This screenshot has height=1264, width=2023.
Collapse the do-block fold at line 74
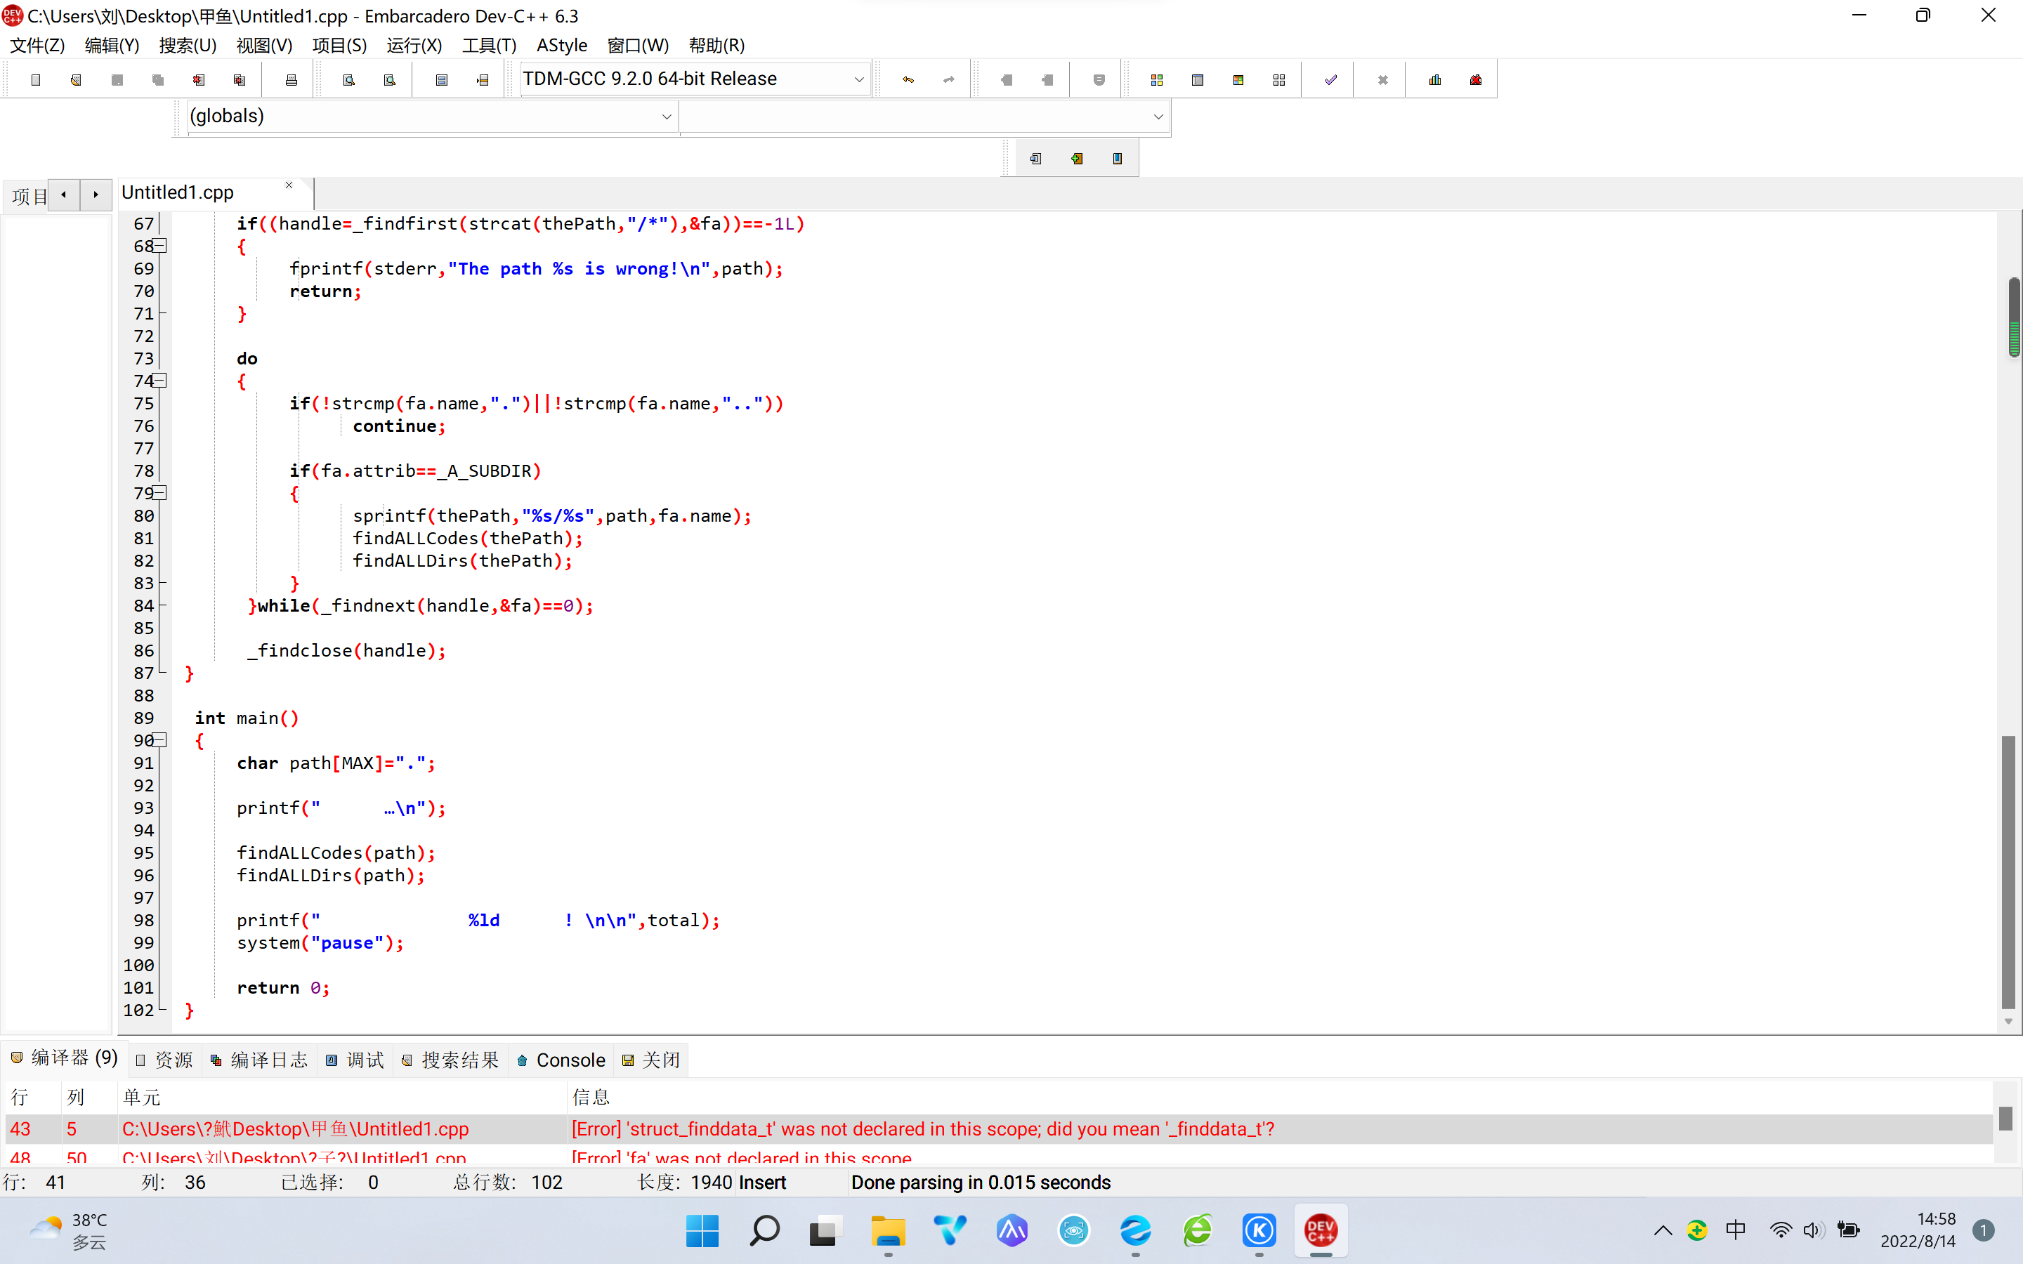(x=160, y=381)
